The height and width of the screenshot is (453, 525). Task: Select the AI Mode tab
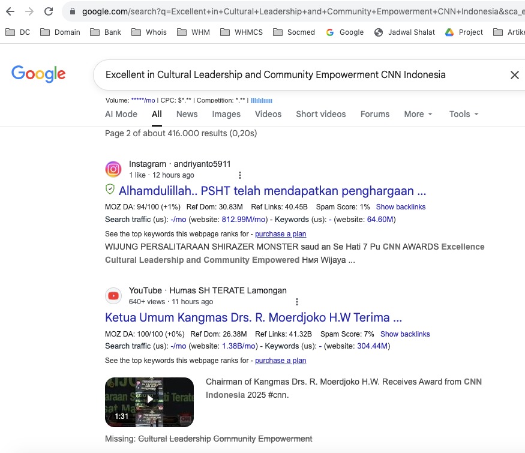[121, 114]
